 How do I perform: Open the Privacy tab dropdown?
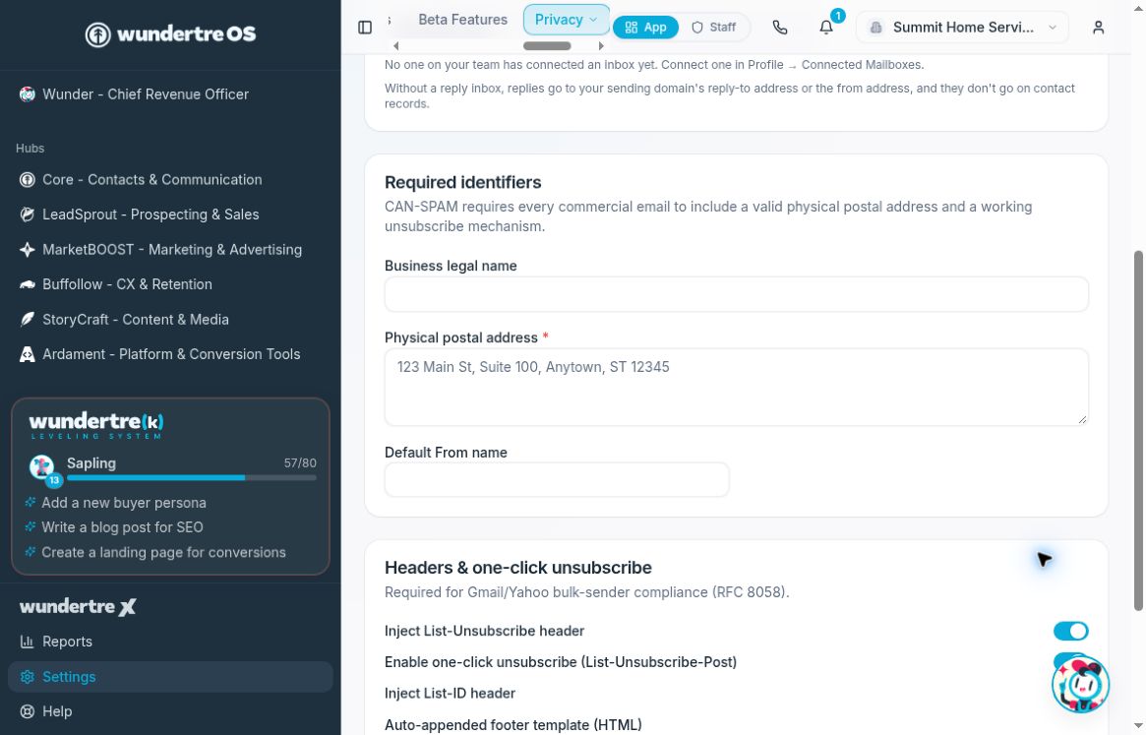(x=566, y=20)
